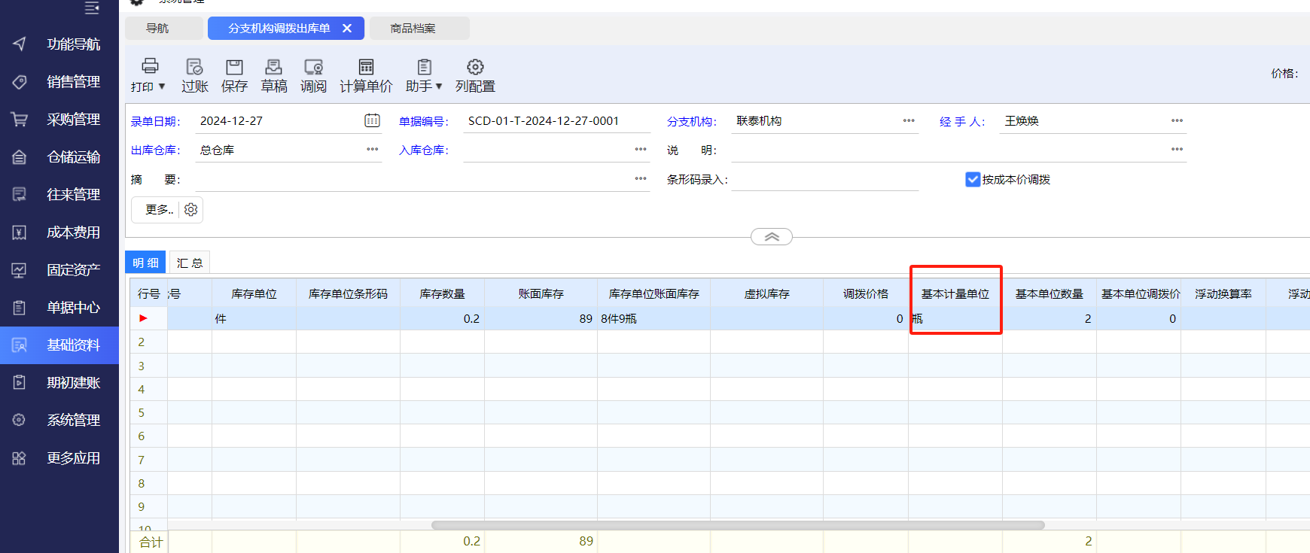
Task: Click the Print toolbar icon
Action: click(150, 66)
